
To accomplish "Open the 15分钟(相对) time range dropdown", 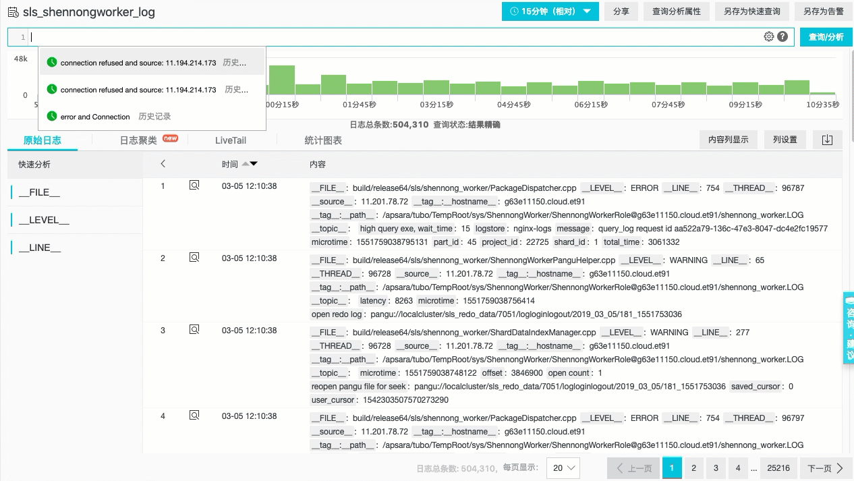I will click(x=550, y=11).
